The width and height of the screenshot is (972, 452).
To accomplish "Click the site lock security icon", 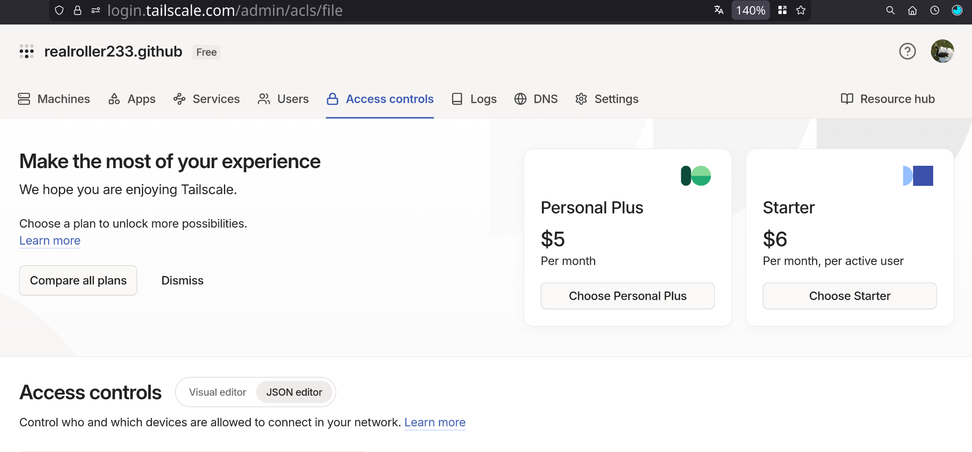I will click(78, 10).
